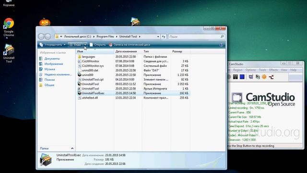Open the Uninstall Tool desktop shortcut
The height and width of the screenshot is (173, 307).
pyautogui.click(x=9, y=53)
